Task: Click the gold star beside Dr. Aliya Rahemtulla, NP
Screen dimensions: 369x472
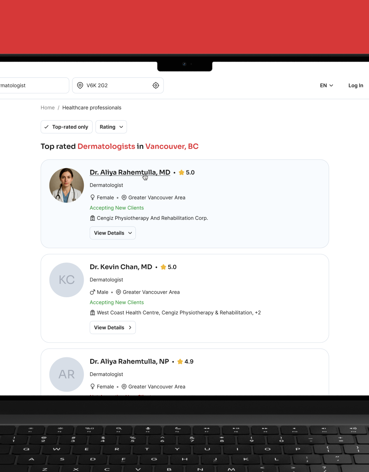Action: [x=180, y=362]
